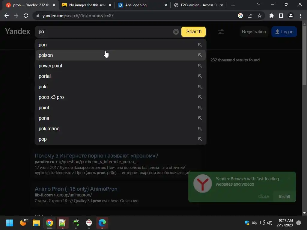Click the yellow Search button

193,32
